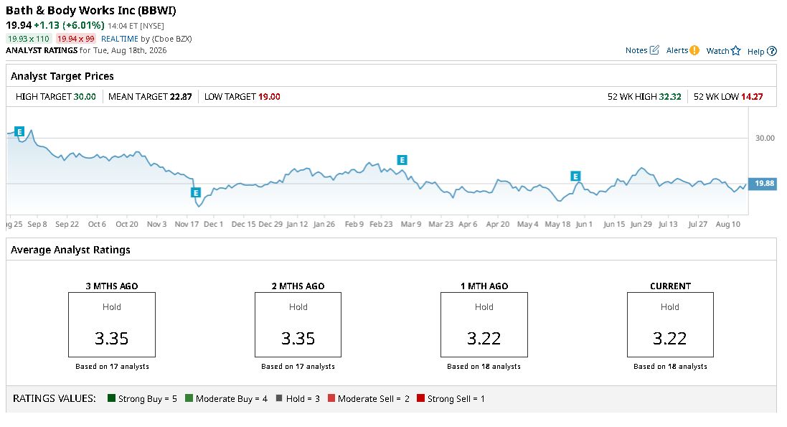Click 'Based on 17 analysts' under 3 MTHS AGO
This screenshot has height=427, width=787.
pyautogui.click(x=112, y=366)
